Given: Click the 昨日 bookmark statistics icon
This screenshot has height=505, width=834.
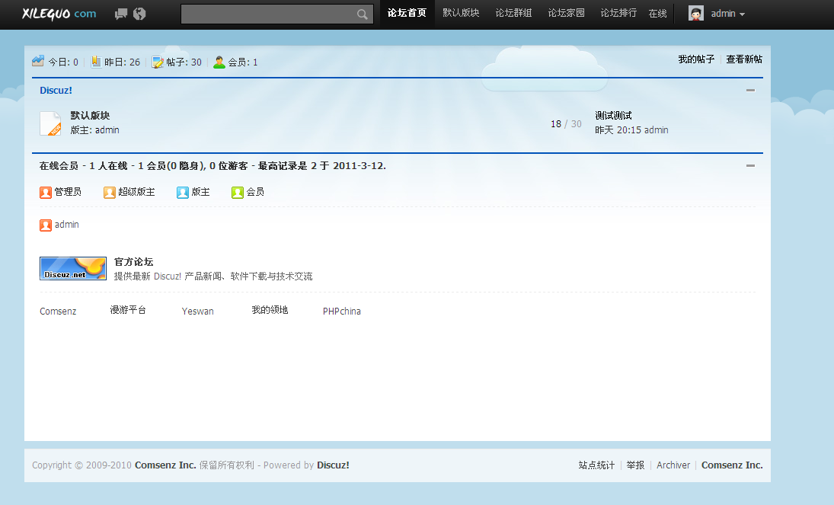Looking at the screenshot, I should click(96, 62).
